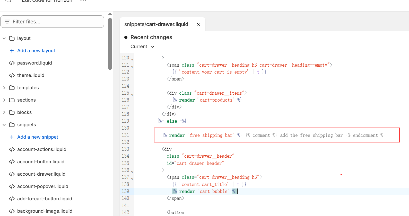409x216 pixels.
Task: Click the filter icon in file search
Action: [x=7, y=22]
